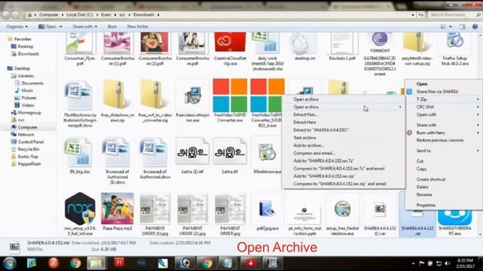Viewport: 483px width, 271px height.
Task: Select the daily work sheet Excel file
Action: click(266, 42)
